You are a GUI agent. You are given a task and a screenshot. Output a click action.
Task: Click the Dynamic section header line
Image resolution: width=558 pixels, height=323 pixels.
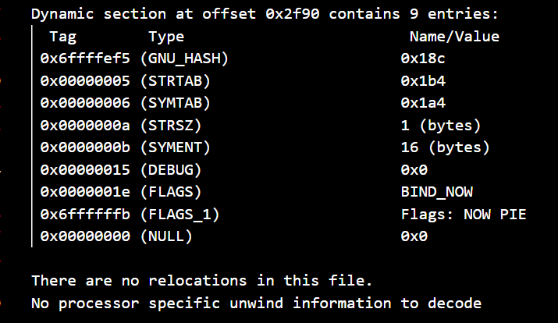click(265, 14)
